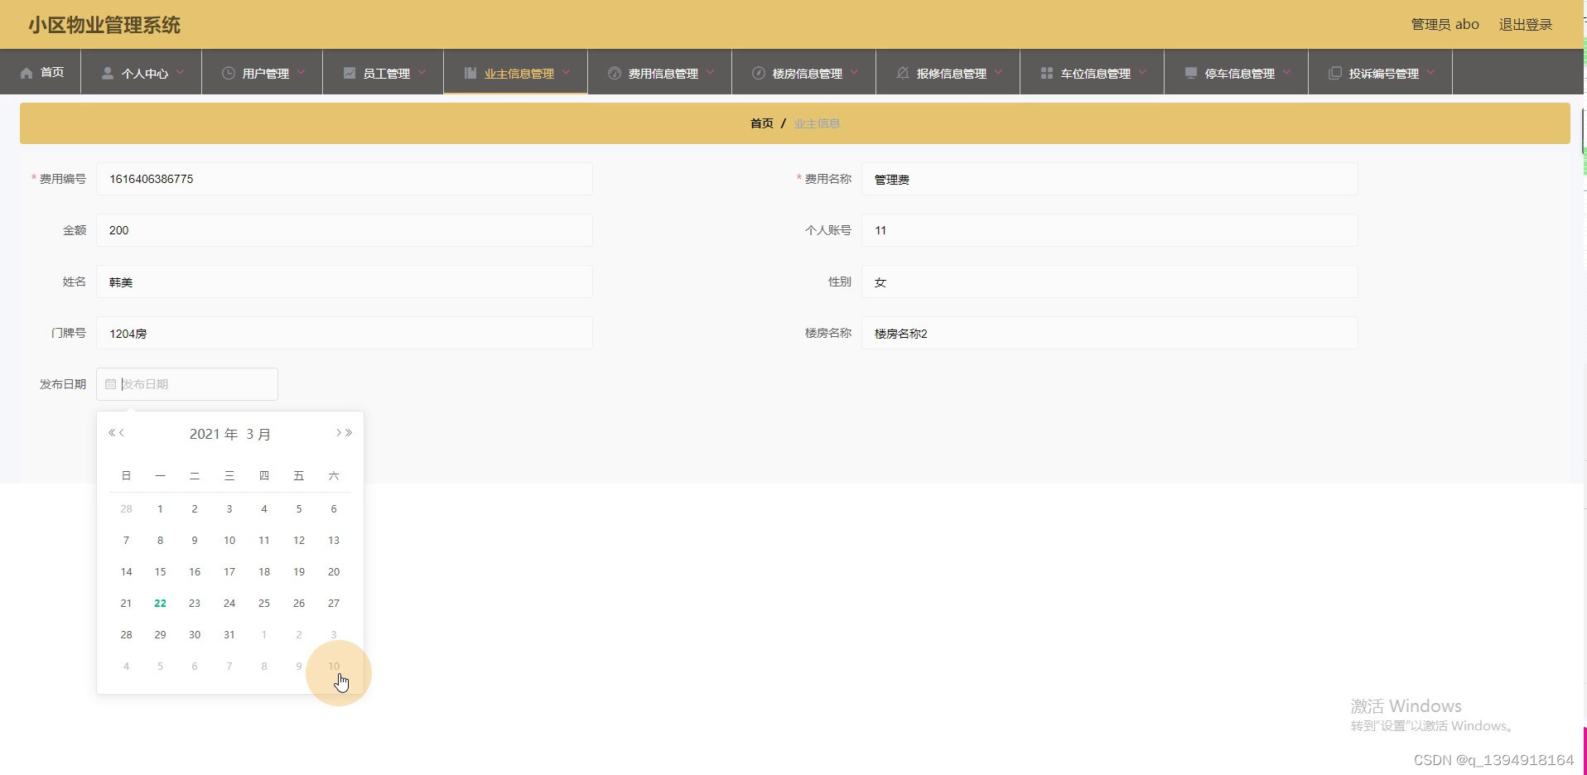Click the icon beside 费用信息管理
1587x775 pixels.
coord(614,73)
